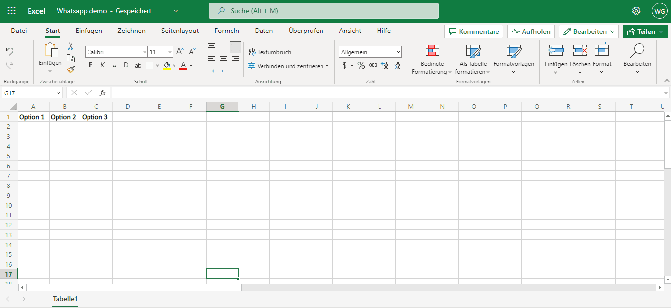Click the scissors cut icon
Screen dimensions: 671x308
(x=71, y=47)
